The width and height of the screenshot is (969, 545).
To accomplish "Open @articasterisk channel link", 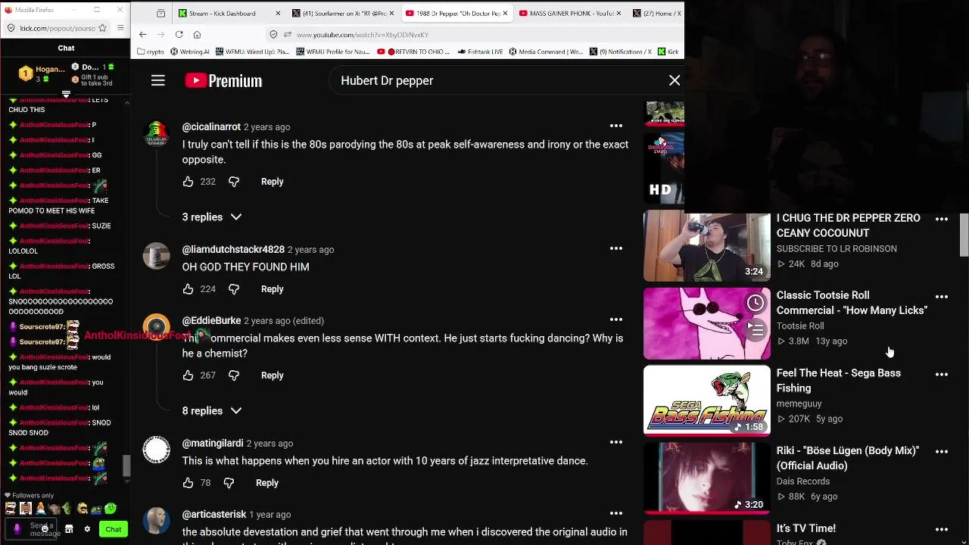I will pos(214,514).
